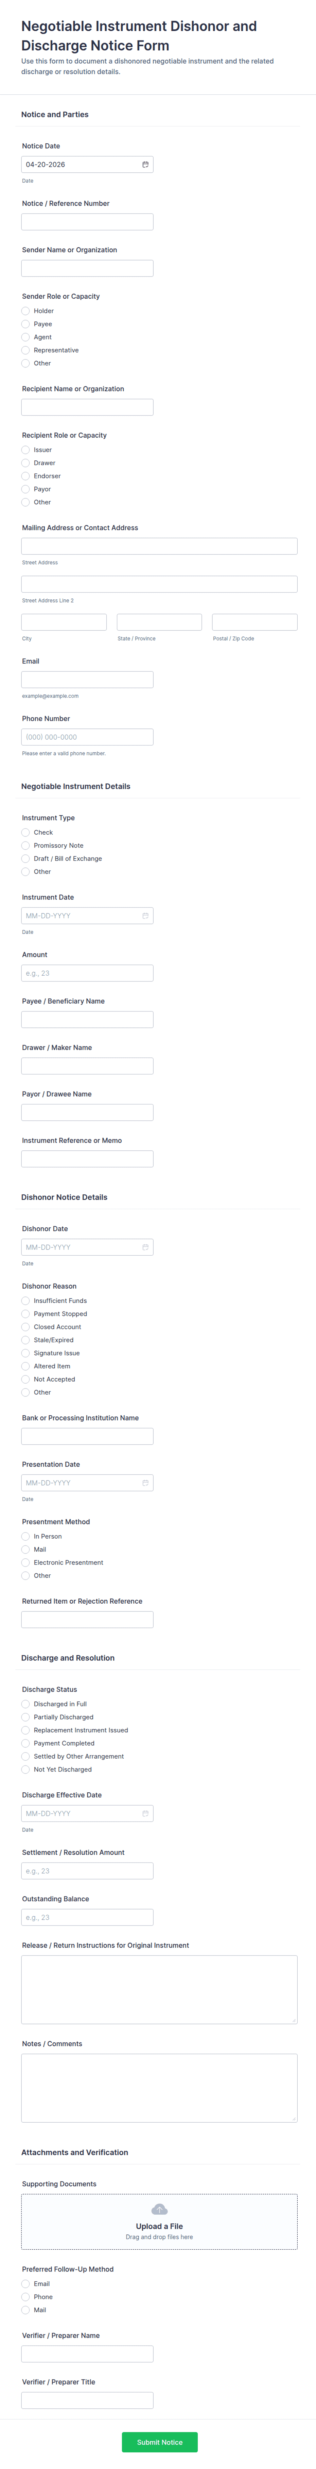Open the Discharge Effective Date calendar icon
This screenshot has width=316, height=2469.
(145, 1813)
